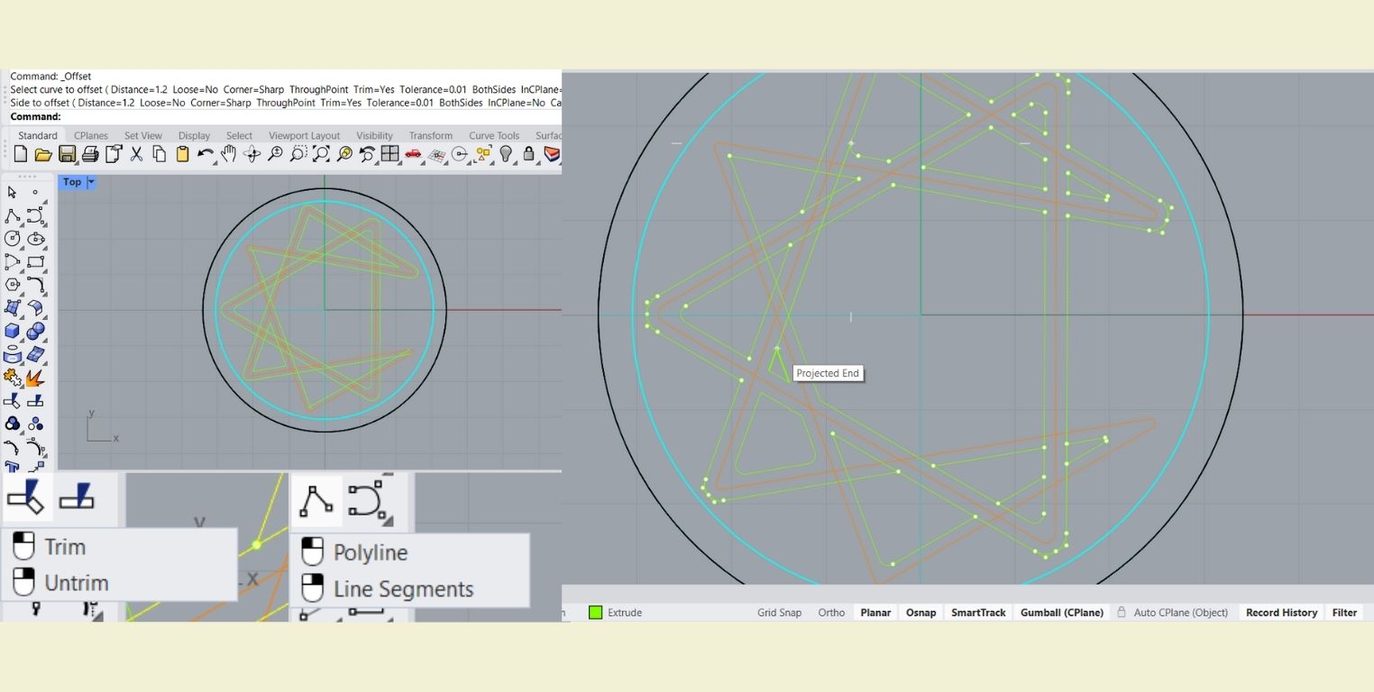Image resolution: width=1374 pixels, height=692 pixels.
Task: Click the Undo View Change icon
Action: (x=367, y=155)
